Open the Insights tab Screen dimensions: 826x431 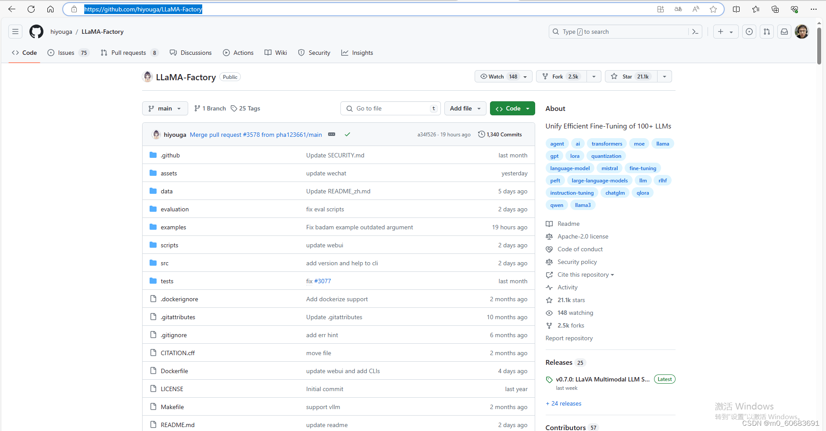pyautogui.click(x=358, y=53)
